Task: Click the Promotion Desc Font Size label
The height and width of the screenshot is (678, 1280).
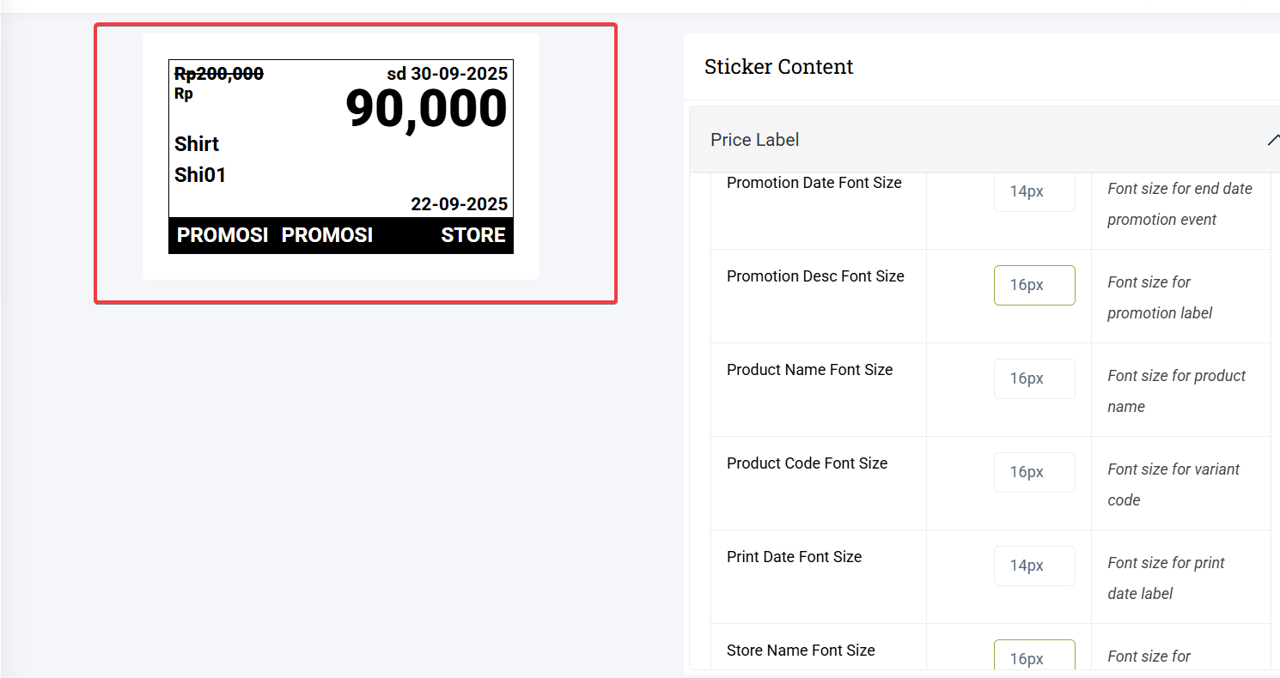Action: click(x=815, y=276)
